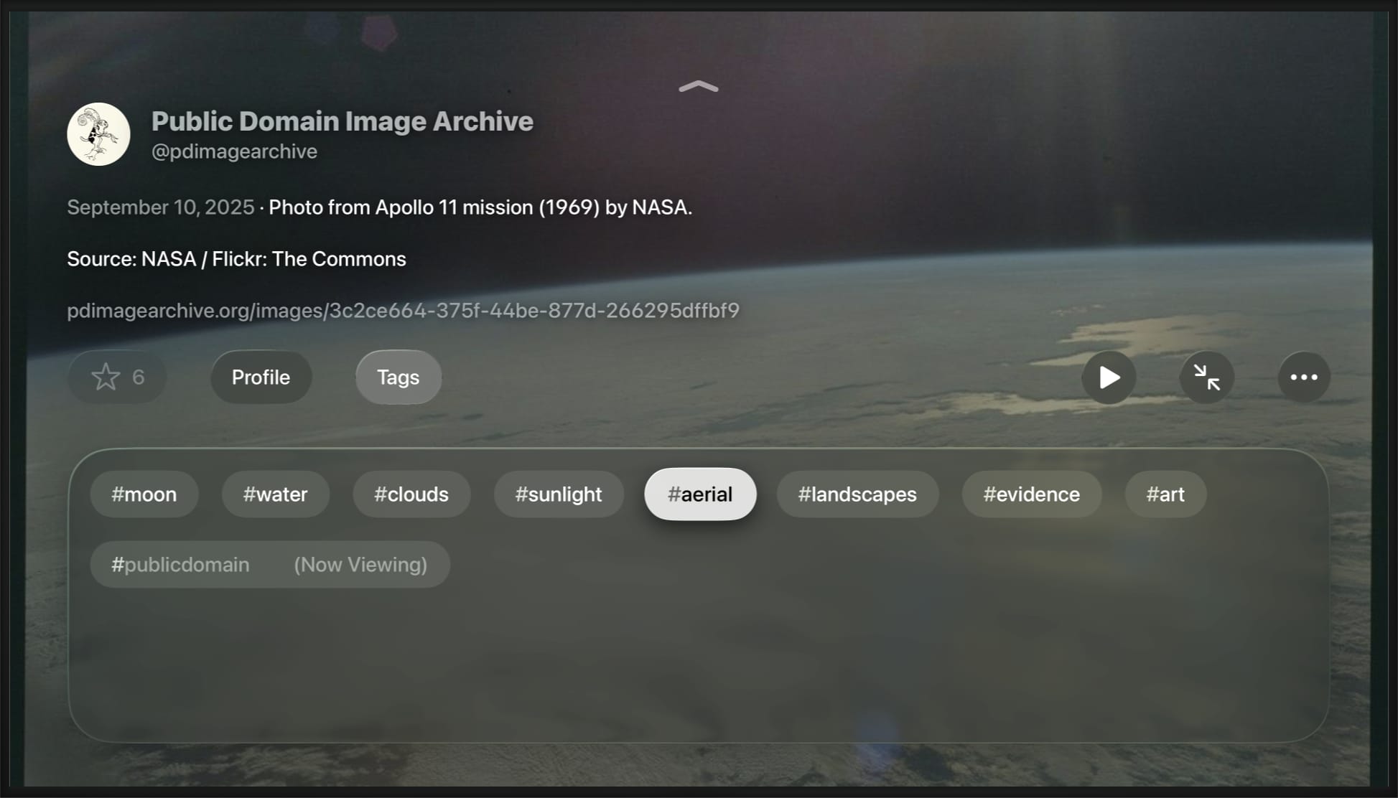The image size is (1398, 798).
Task: Toggle the #sunlight tag on
Action: click(559, 494)
